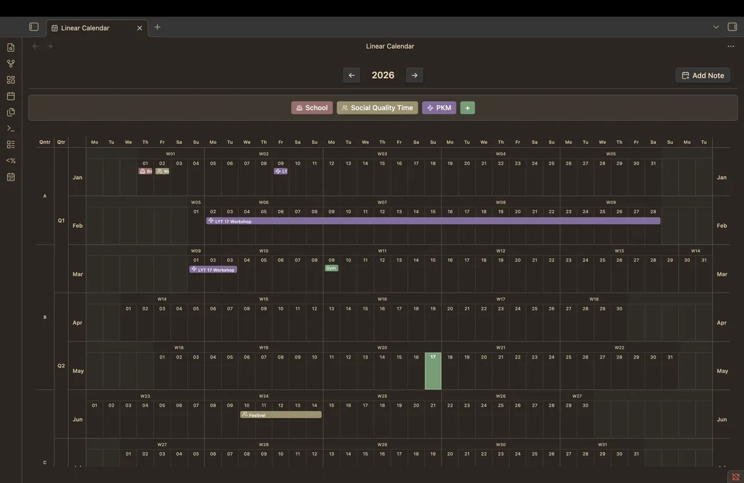The width and height of the screenshot is (744, 483).
Task: Click the Apr month label on right
Action: (722, 323)
